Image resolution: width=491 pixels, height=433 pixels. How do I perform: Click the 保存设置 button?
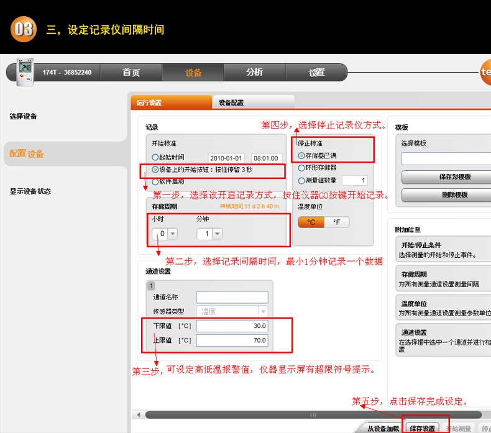(423, 428)
